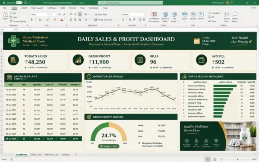Screen dimensions: 259x162
Task: Align text left in cells
Action: pos(71,19)
